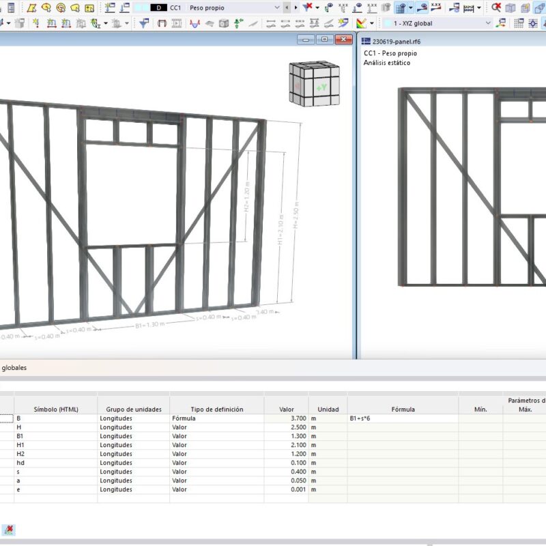This screenshot has height=546, width=546.
Task: Click the bending moment diagram icon
Action: [195, 23]
